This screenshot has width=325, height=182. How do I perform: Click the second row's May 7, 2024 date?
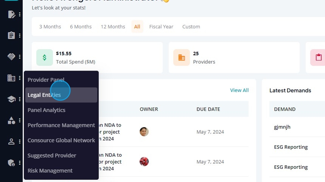click(x=210, y=162)
